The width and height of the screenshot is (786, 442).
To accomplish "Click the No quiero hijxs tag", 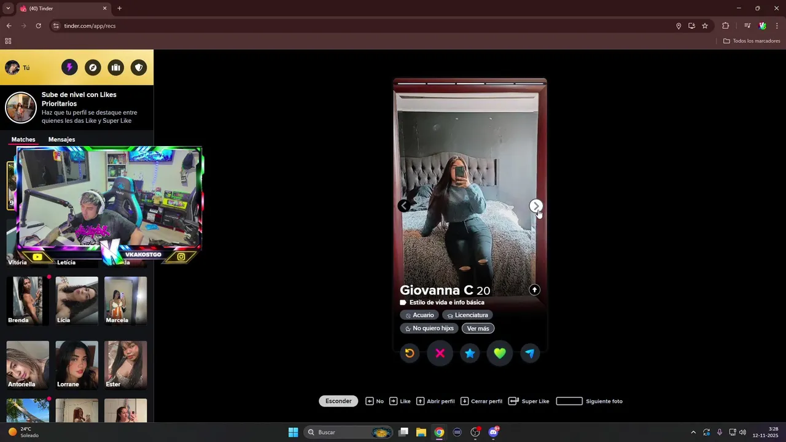I will [x=429, y=328].
